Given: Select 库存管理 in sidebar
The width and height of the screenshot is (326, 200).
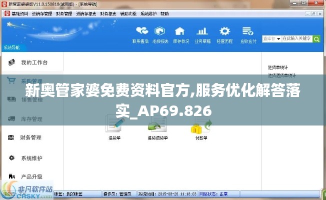Looking at the screenshot, I should [32, 119].
